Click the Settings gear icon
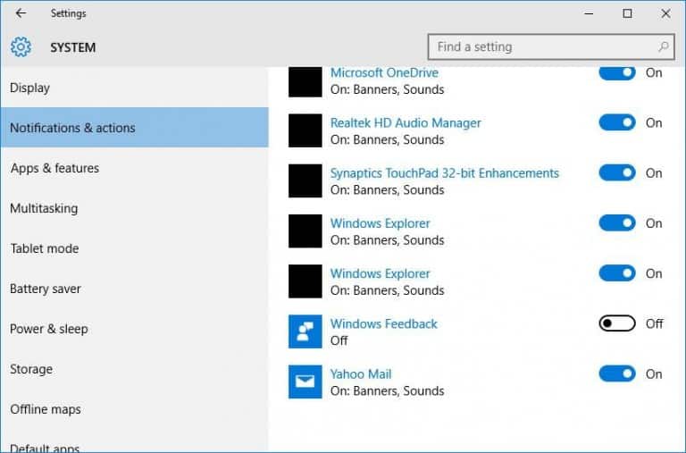This screenshot has height=453, width=686. pyautogui.click(x=21, y=46)
